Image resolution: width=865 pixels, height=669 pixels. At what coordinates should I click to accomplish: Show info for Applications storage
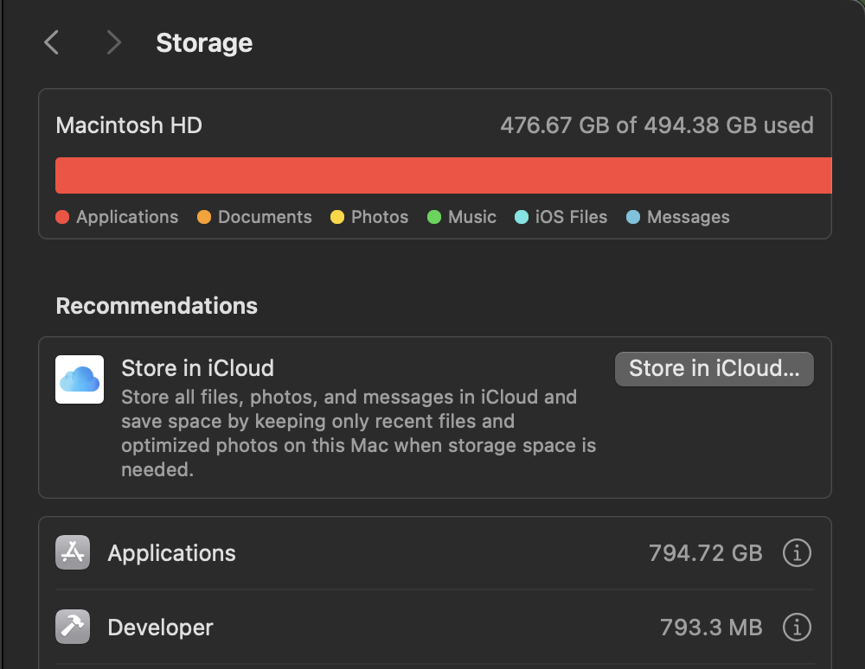797,552
